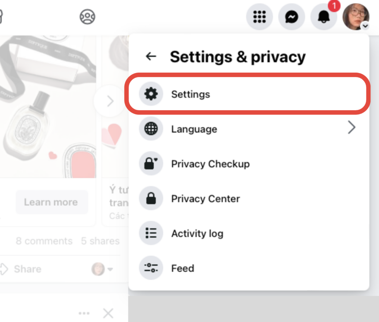Select the Settings gear icon

point(151,94)
